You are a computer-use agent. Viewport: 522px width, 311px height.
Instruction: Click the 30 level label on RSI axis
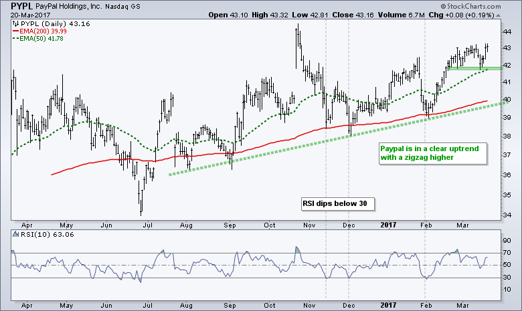click(x=507, y=278)
